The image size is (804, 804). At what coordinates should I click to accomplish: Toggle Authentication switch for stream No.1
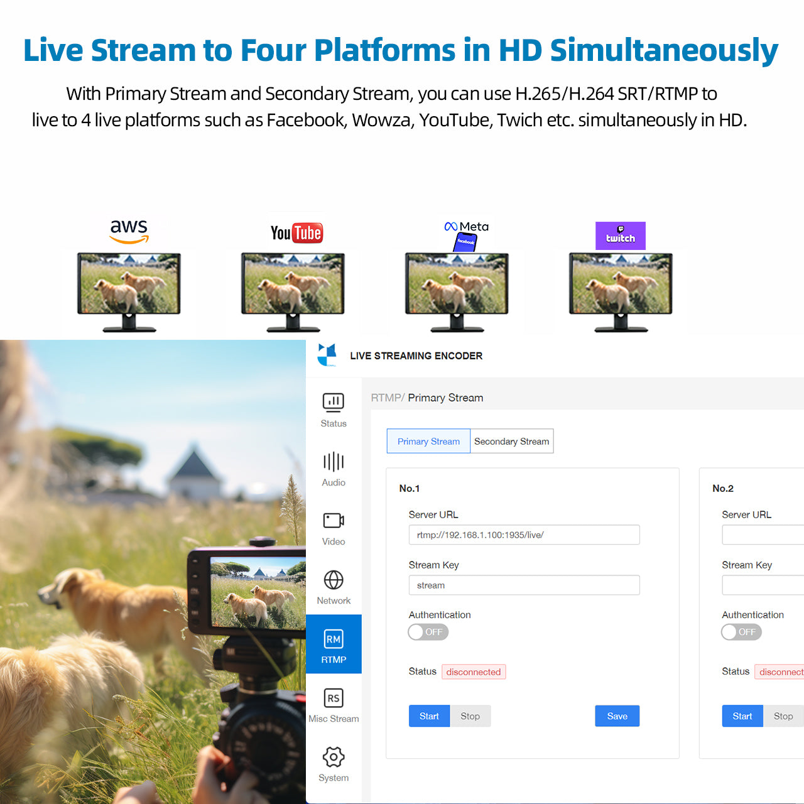tap(428, 632)
